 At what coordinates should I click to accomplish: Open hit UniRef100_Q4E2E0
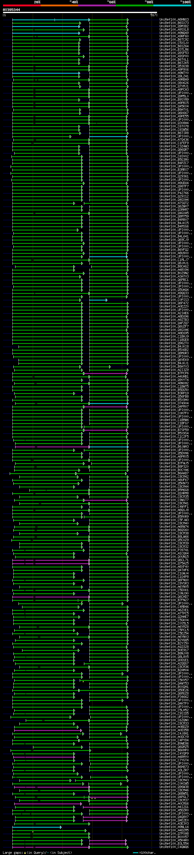point(174,820)
